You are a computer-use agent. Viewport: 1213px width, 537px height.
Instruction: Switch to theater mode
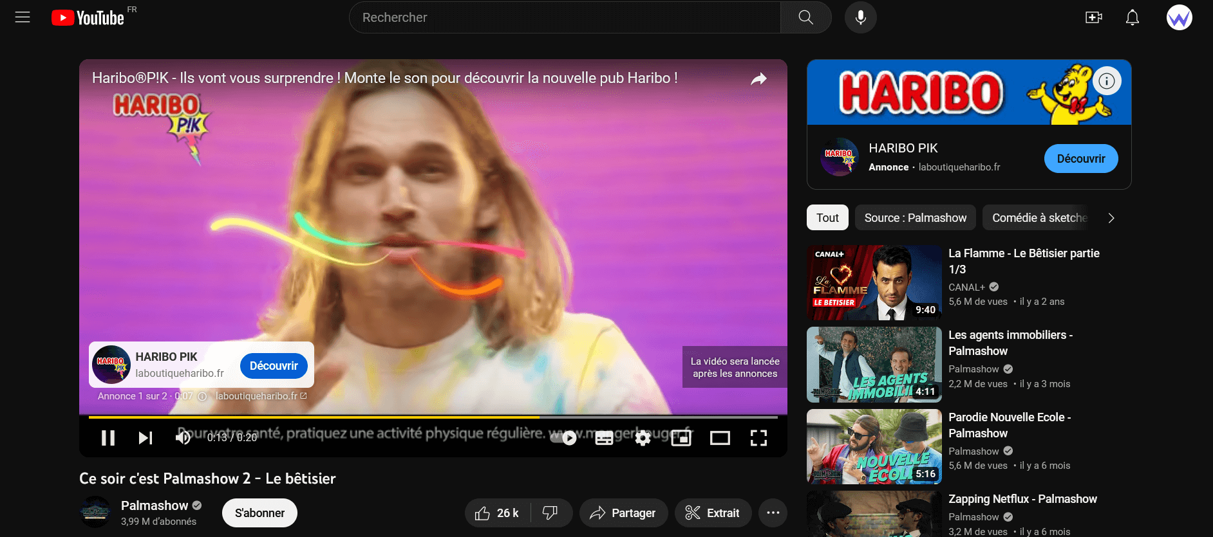point(720,438)
